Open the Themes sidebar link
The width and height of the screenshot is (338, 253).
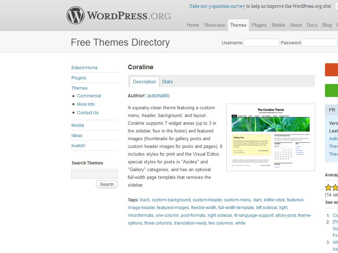(79, 88)
